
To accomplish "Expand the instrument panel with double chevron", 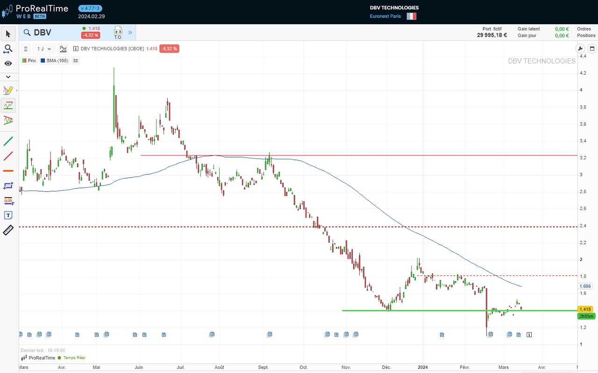I will 130,33.
